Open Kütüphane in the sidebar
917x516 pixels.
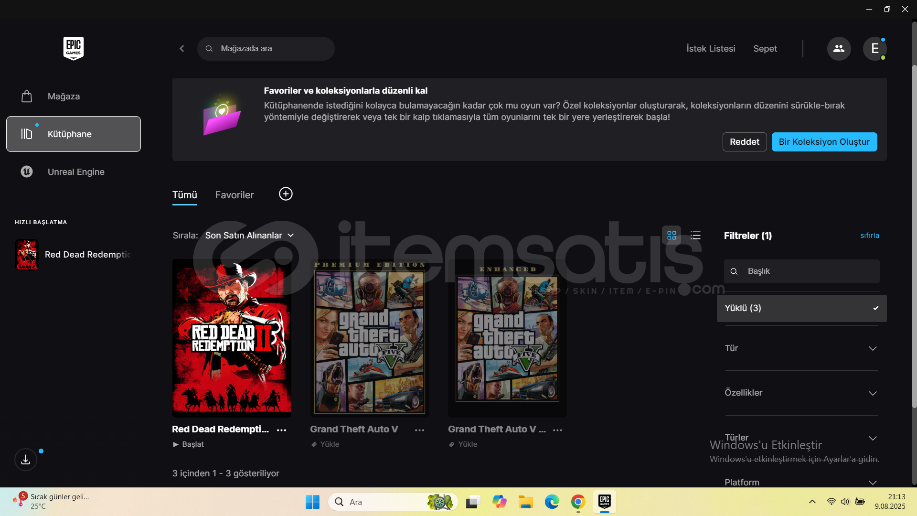coord(74,134)
